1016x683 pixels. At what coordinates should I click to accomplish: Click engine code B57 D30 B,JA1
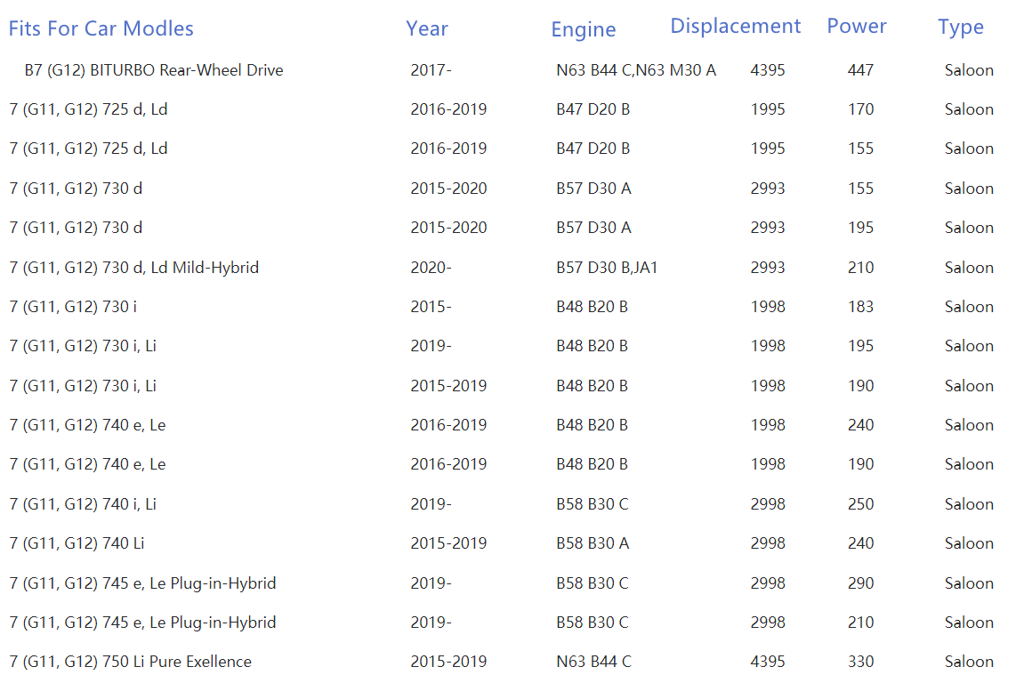[x=607, y=268]
